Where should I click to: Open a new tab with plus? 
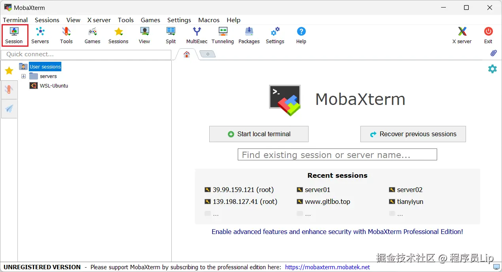tap(208, 54)
